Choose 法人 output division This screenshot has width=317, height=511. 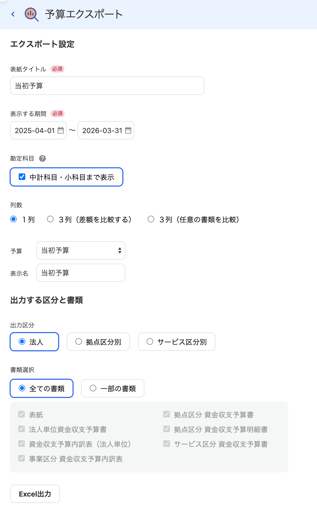tap(34, 342)
